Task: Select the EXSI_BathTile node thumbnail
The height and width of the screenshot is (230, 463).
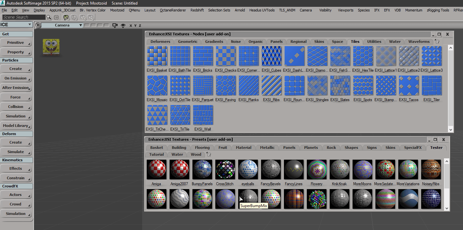Action: pos(180,56)
